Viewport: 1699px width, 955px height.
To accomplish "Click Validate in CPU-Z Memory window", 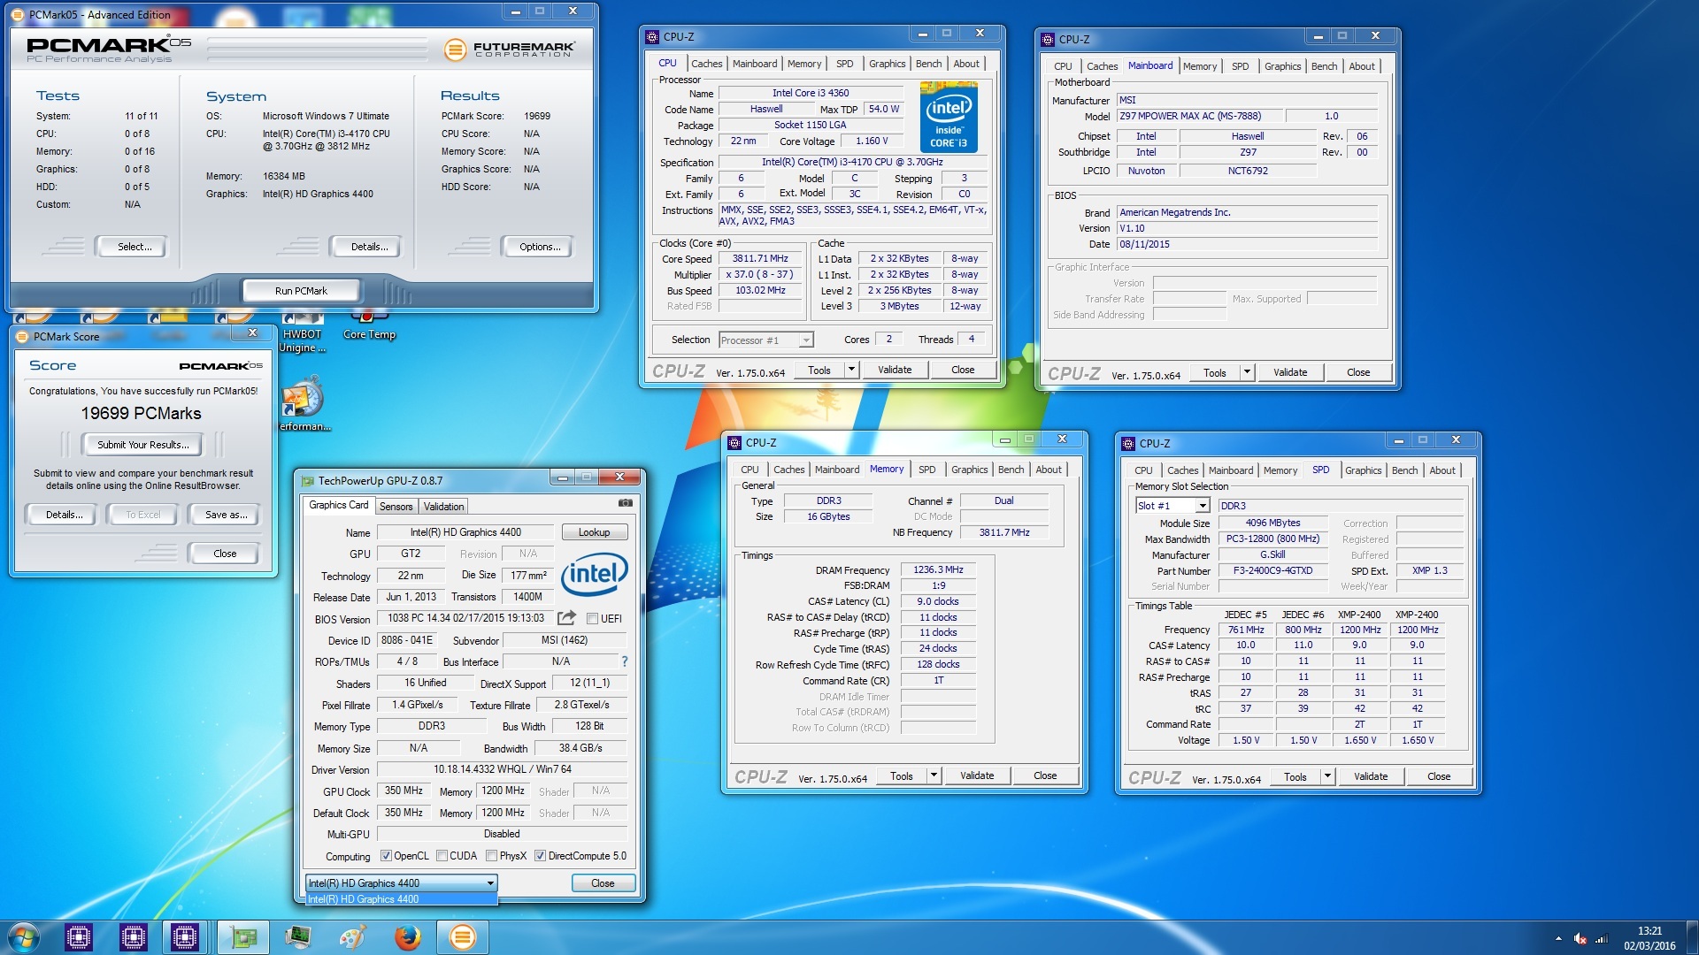I will [x=977, y=775].
